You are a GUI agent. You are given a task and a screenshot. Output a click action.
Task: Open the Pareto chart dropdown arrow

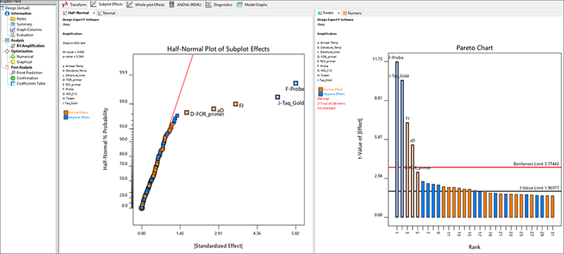point(338,13)
